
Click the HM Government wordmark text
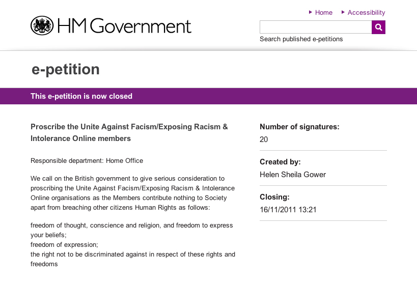coord(124,26)
